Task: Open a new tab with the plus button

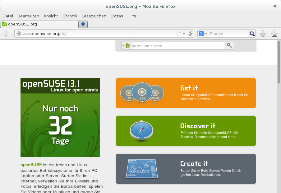Action: tap(83, 24)
